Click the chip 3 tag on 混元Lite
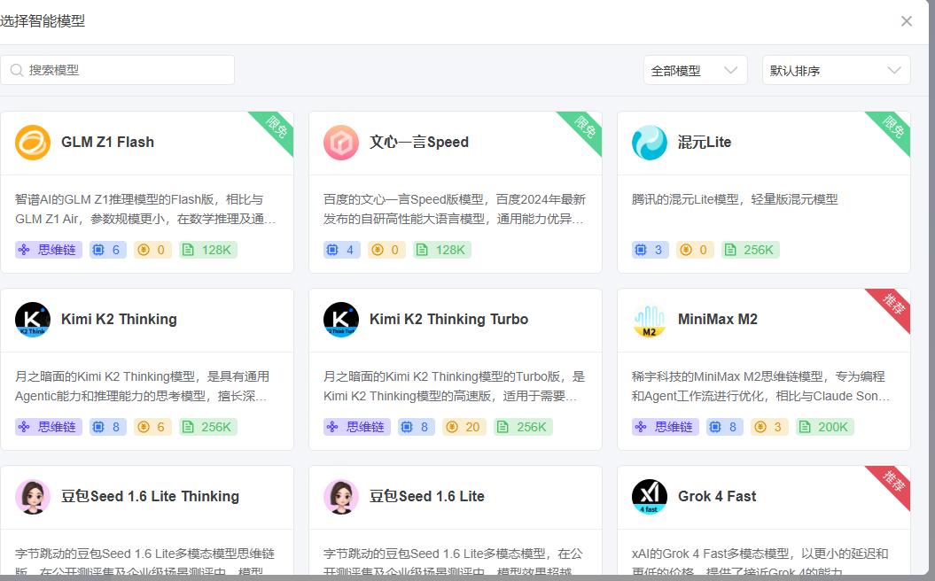 point(650,250)
